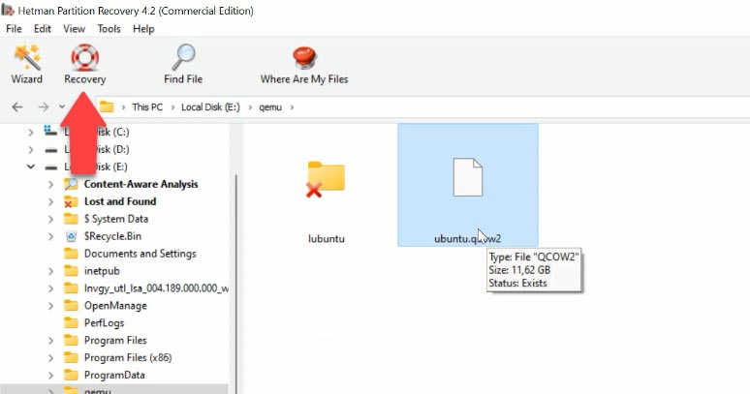Expand the $Recycle.Bin node
This screenshot has height=394, width=750.
[50, 236]
